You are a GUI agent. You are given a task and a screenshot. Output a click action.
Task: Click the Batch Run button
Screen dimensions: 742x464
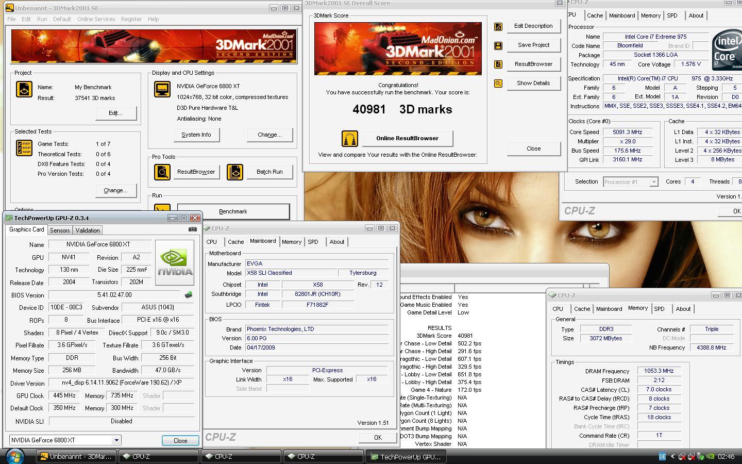click(x=269, y=172)
